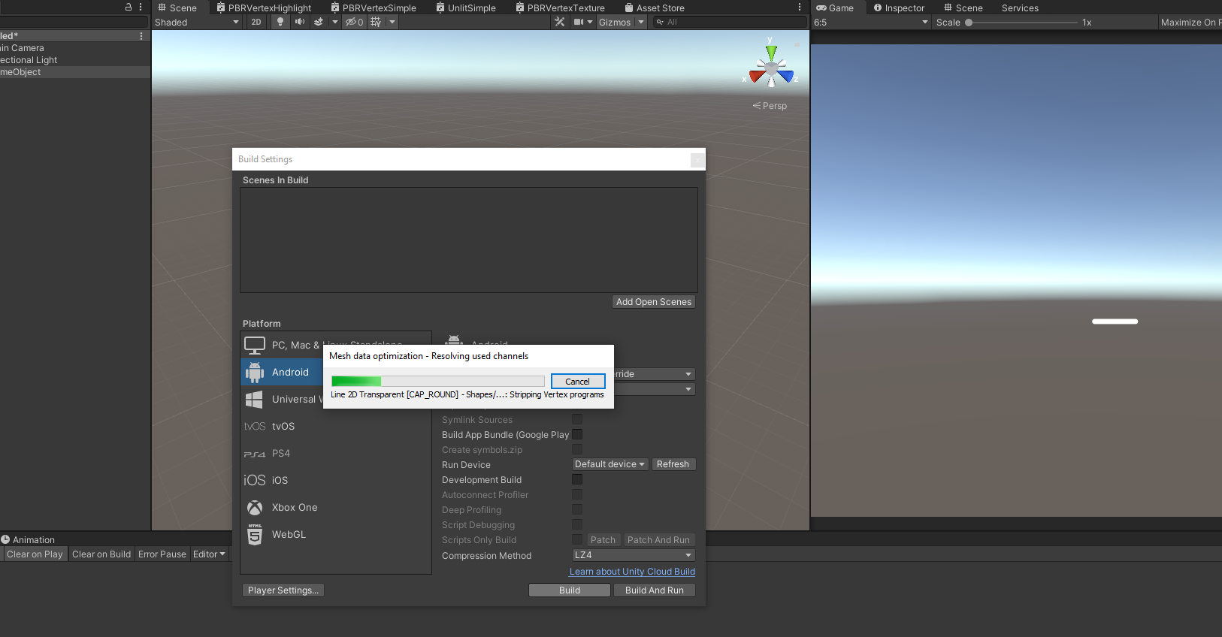Cancel the mesh data optimization progress
1222x637 pixels.
(578, 382)
